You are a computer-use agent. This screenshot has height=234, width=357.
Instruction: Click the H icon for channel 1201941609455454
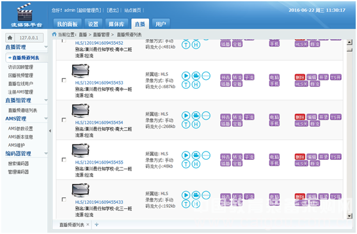(196, 125)
